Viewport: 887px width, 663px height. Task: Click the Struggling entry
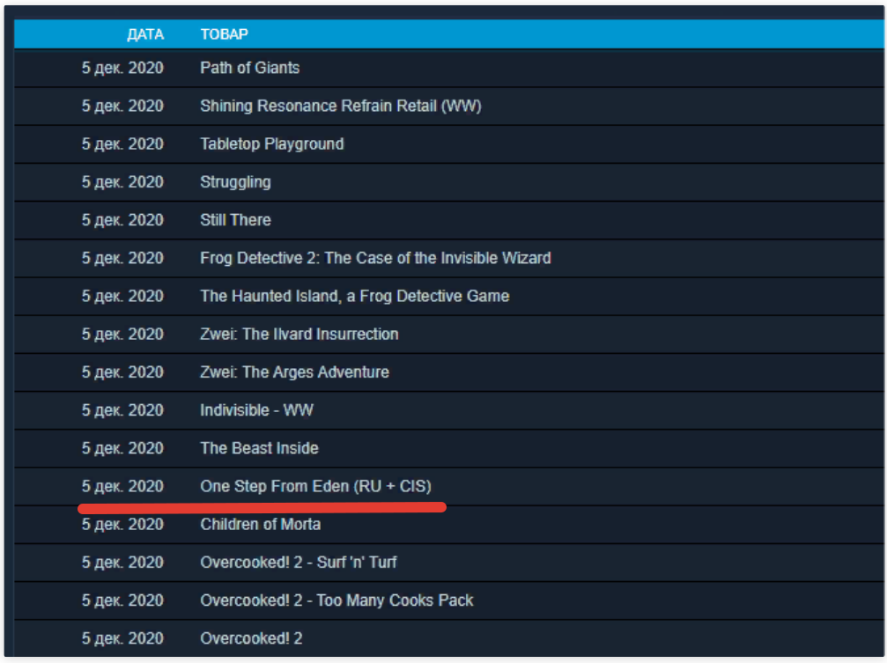pos(235,182)
